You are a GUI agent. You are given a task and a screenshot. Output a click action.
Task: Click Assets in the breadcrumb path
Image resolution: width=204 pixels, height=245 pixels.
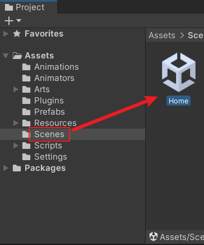tap(162, 35)
